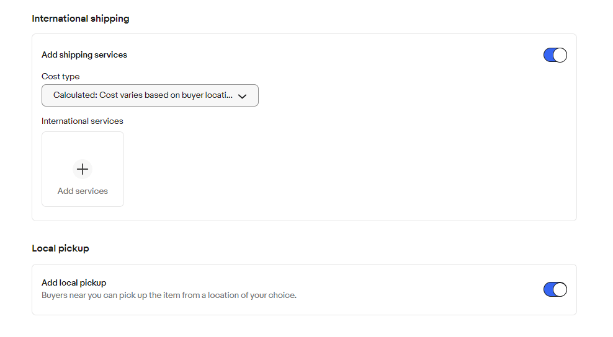This screenshot has height=337, width=613.
Task: Select the 'Calculated: Cost varies' combo box text
Action: click(x=143, y=95)
